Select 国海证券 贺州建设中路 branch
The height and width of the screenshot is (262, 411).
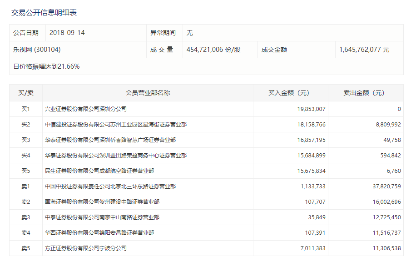102,202
